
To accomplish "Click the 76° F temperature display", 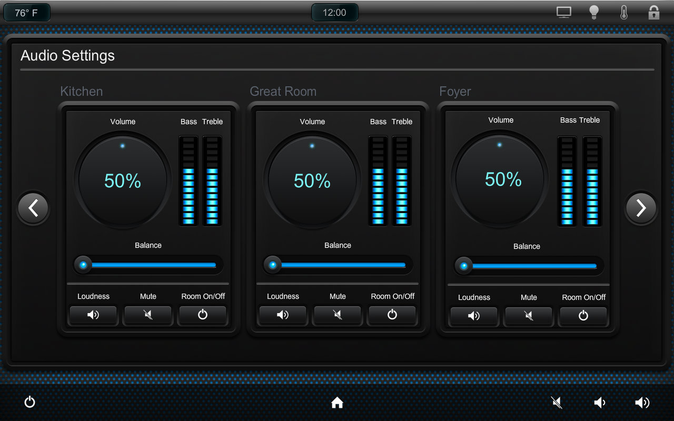I will click(26, 13).
